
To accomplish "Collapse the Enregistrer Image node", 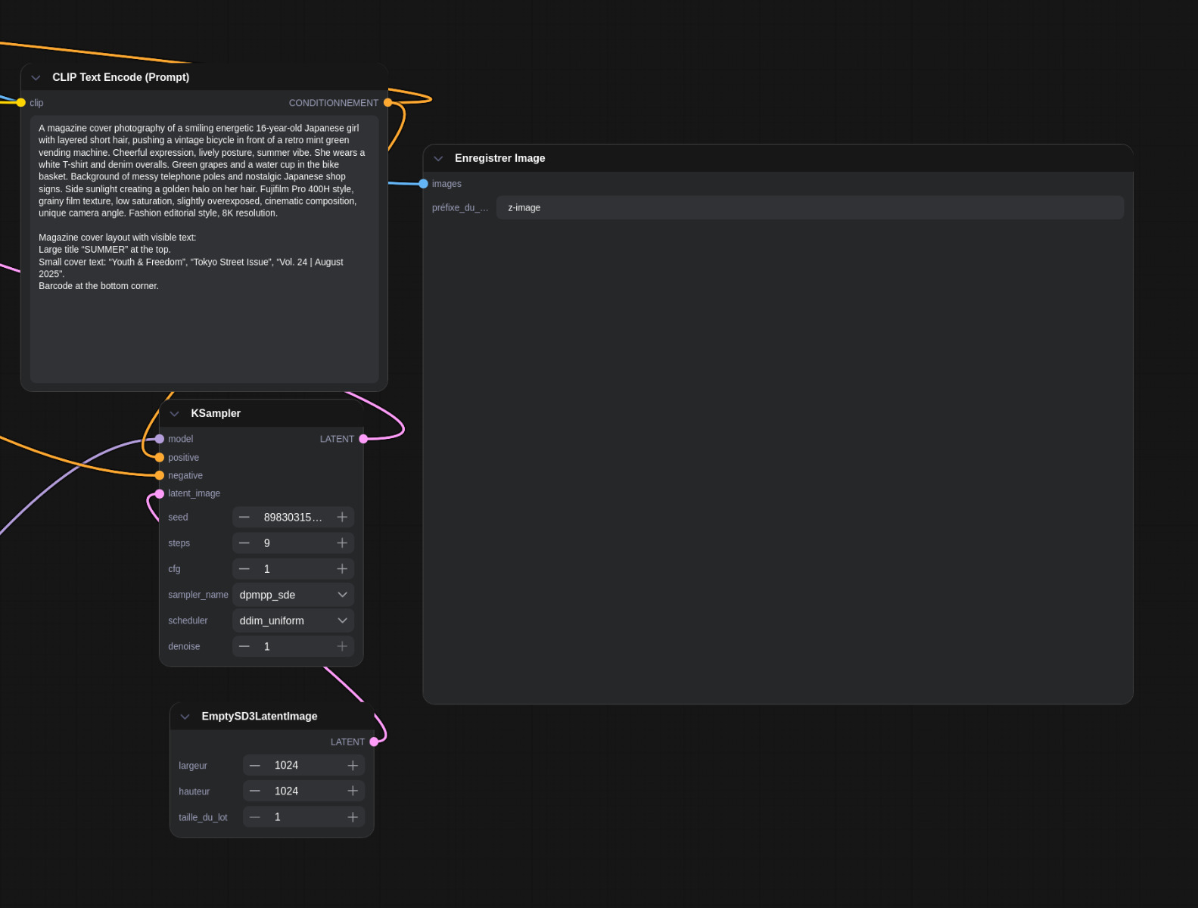I will point(438,159).
